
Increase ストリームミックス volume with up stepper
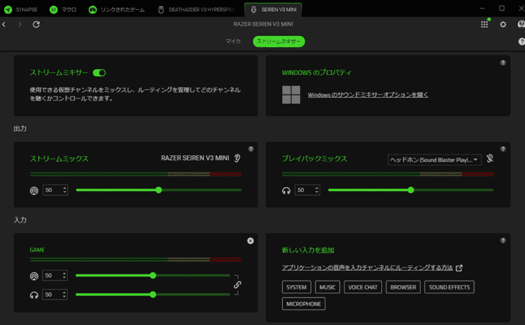(64, 188)
